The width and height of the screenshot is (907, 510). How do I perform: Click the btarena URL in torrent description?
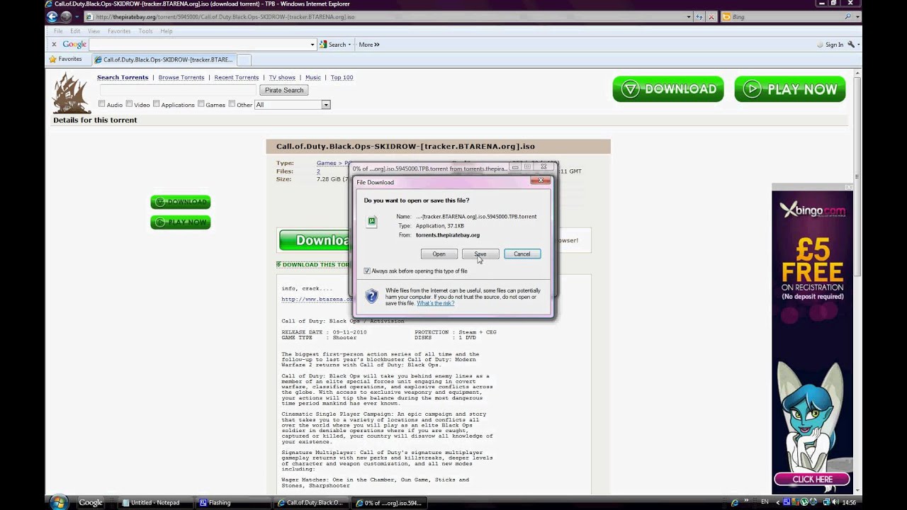point(317,299)
